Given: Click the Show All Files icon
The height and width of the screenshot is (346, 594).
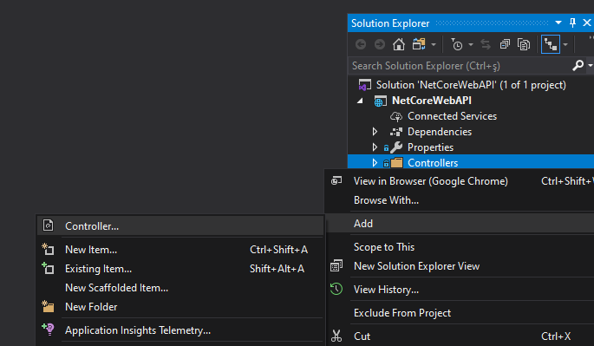Looking at the screenshot, I should pyautogui.click(x=524, y=45).
